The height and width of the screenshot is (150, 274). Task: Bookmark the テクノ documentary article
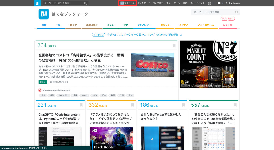[x=132, y=105]
